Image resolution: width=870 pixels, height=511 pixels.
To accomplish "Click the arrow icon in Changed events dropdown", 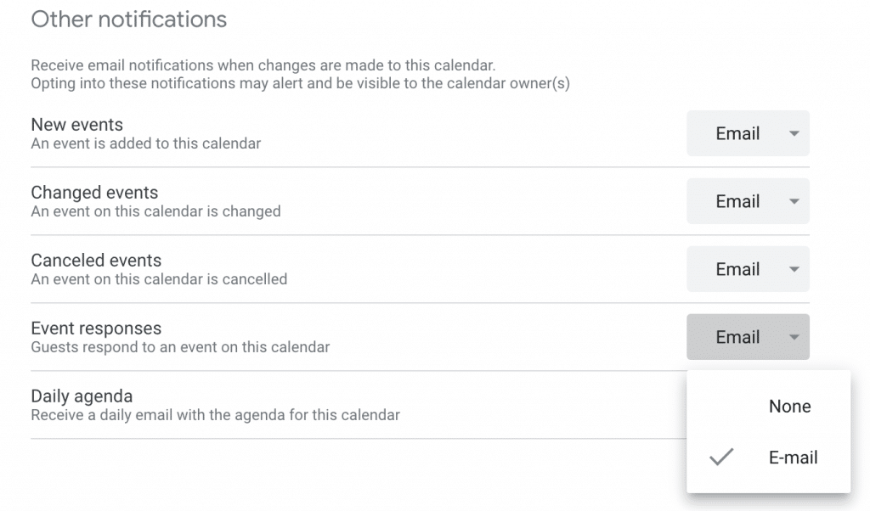I will (x=794, y=202).
